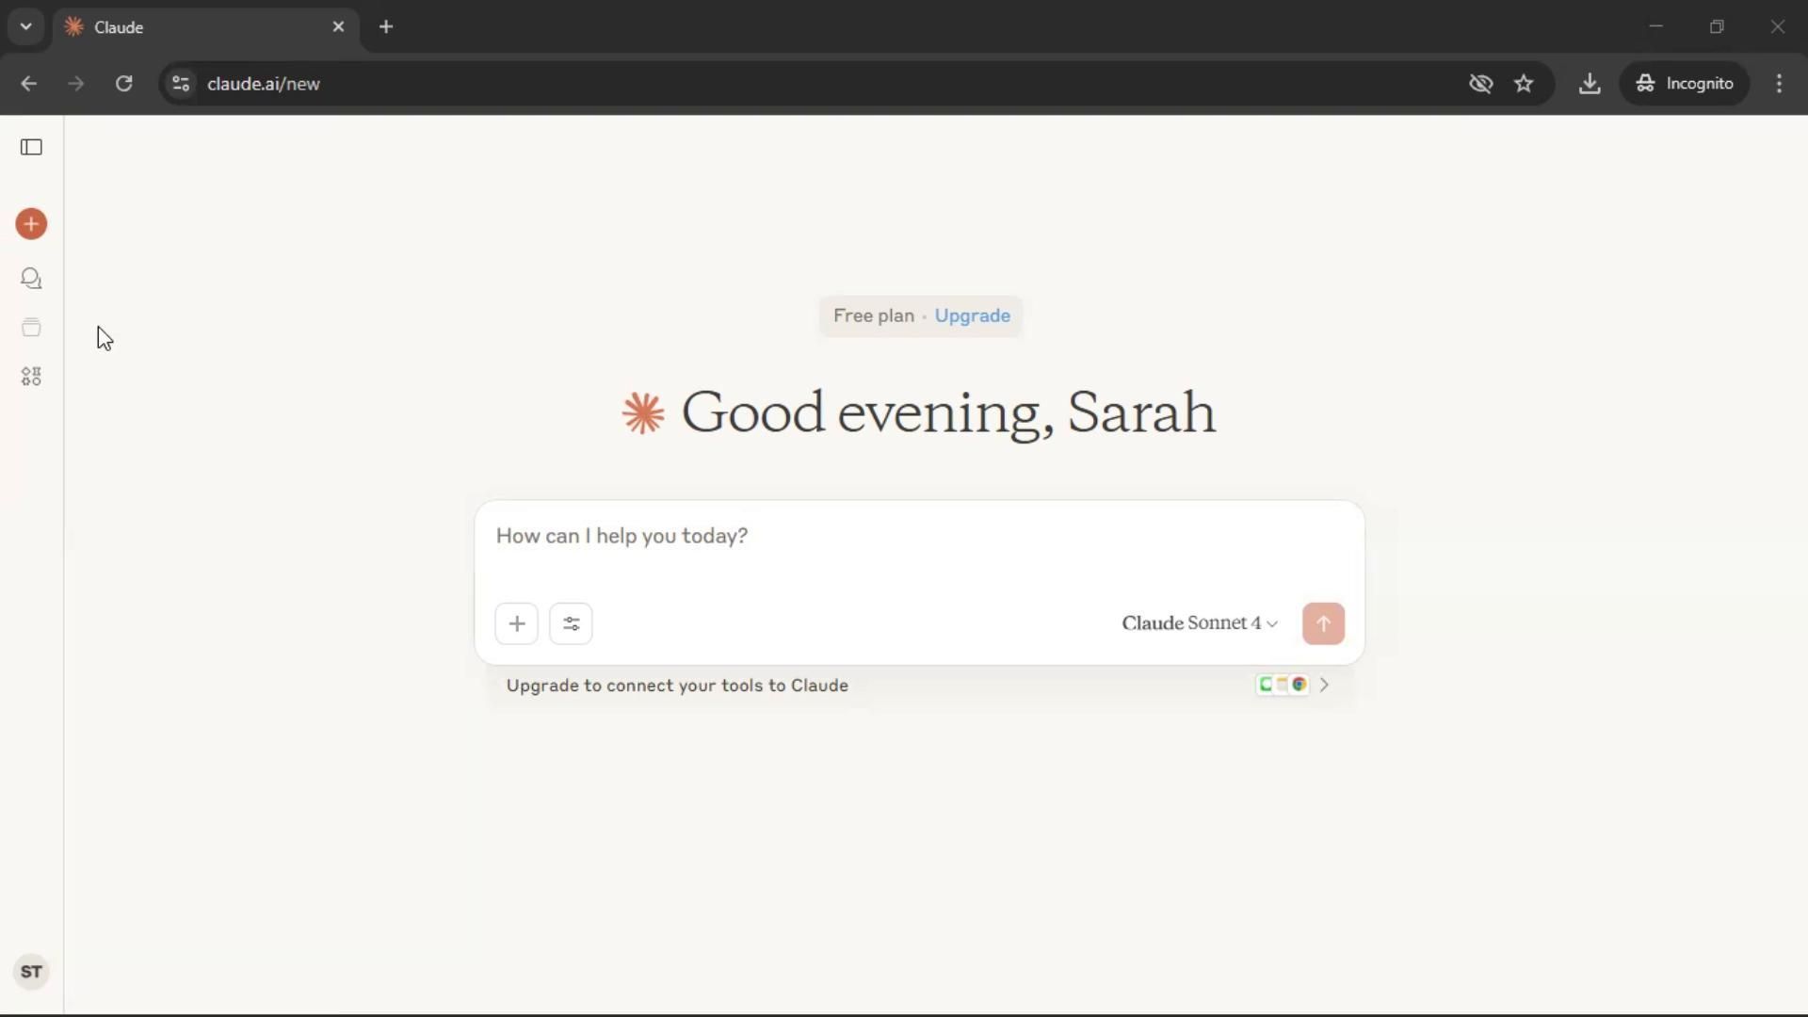Open the attachment plus menu in composer
The width and height of the screenshot is (1808, 1017).
click(516, 623)
